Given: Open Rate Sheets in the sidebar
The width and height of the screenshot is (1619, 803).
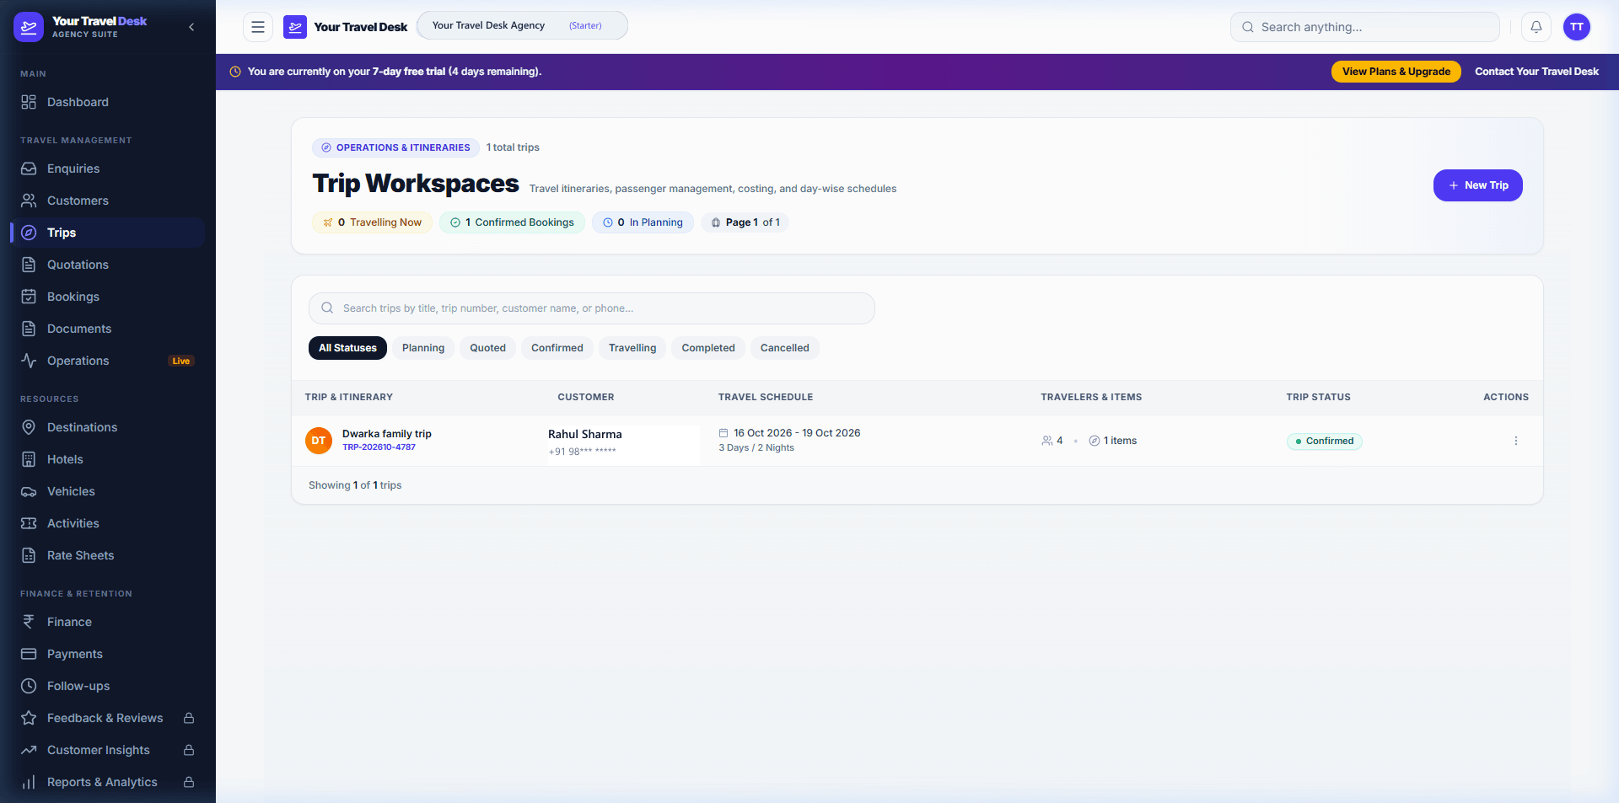Looking at the screenshot, I should tap(108, 555).
